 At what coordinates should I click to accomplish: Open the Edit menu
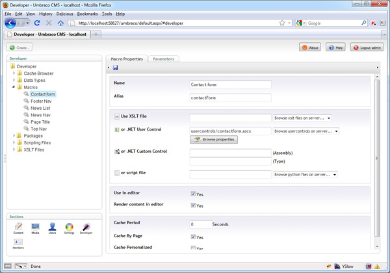19,14
